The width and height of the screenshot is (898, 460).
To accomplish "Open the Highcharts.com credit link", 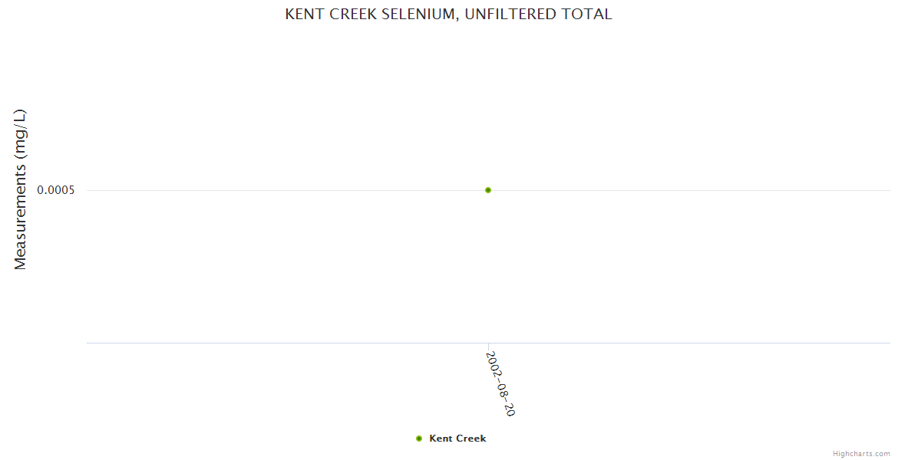I will pos(861,454).
